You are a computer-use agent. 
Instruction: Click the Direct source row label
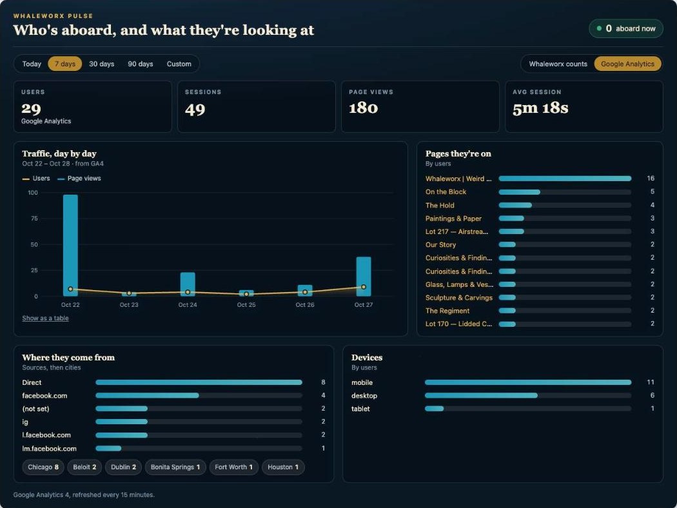coord(32,382)
